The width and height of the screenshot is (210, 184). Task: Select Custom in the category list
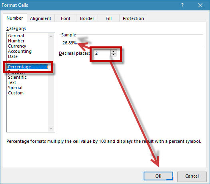tap(16, 93)
